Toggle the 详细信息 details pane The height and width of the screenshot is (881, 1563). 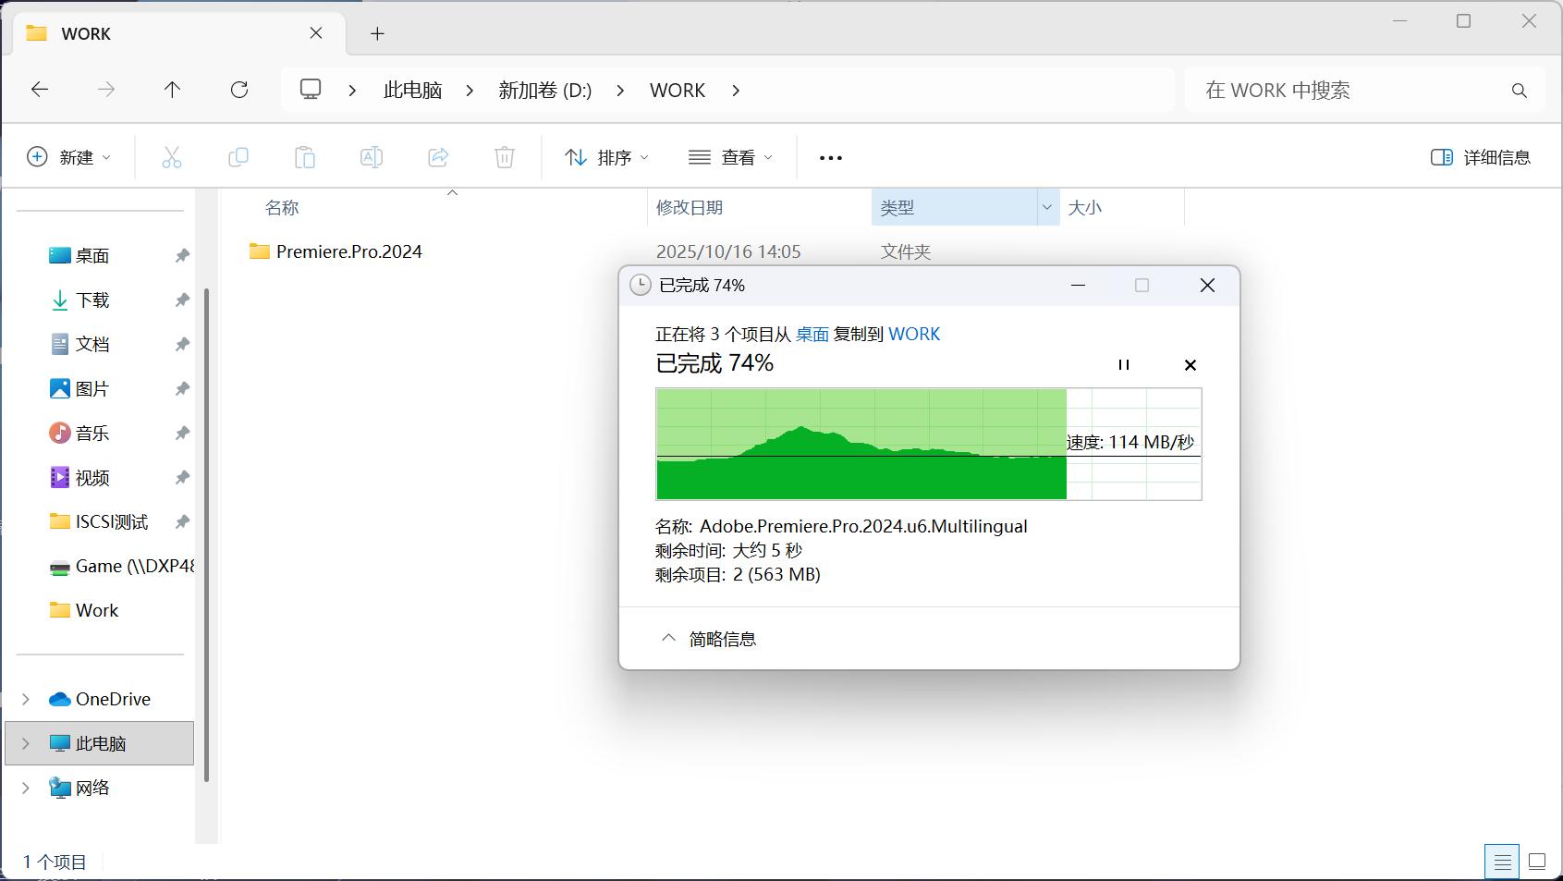coord(1481,157)
